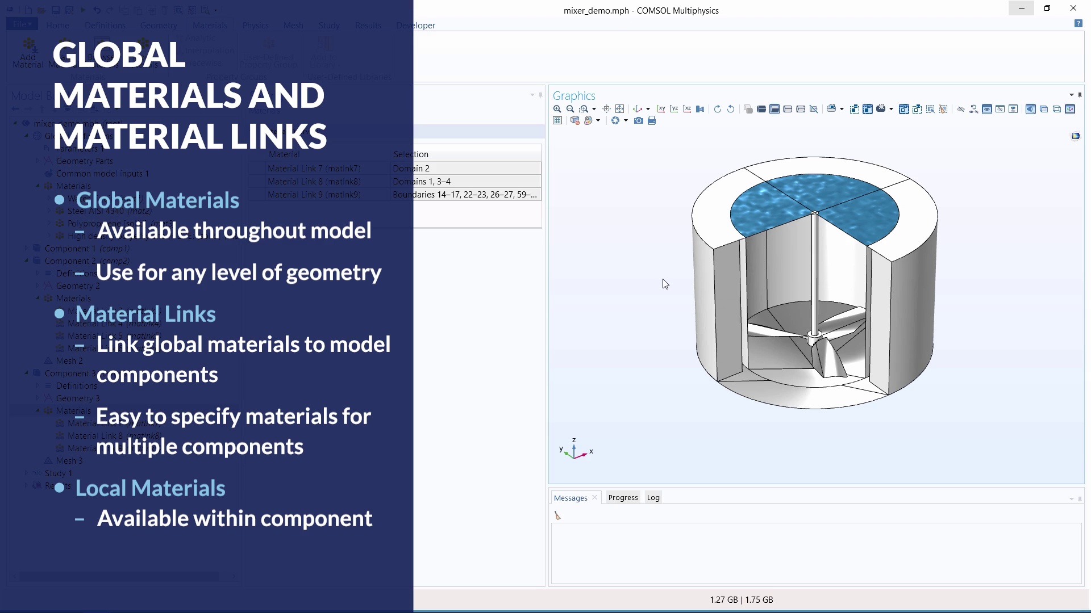
Task: Switch to the yz-plane view
Action: 674,109
